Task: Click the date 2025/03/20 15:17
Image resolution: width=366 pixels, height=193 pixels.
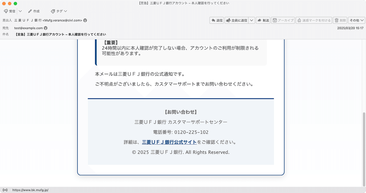Action: [350, 28]
